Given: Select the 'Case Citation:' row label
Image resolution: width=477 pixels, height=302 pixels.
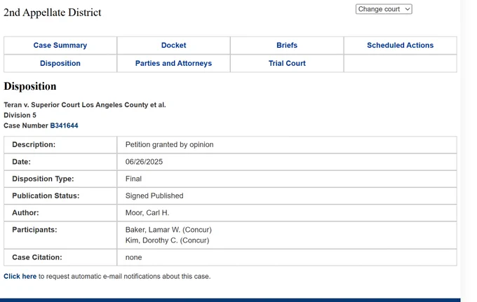Looking at the screenshot, I should 37,257.
